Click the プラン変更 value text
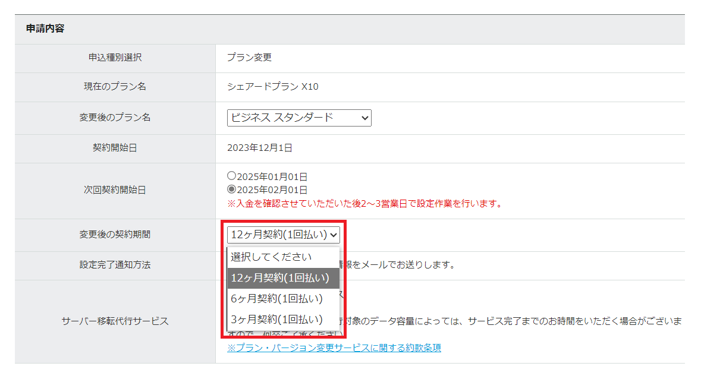This screenshot has height=379, width=701. 249,58
